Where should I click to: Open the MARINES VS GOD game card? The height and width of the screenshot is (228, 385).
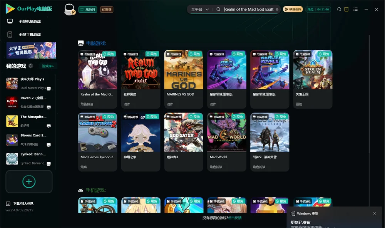184,79
